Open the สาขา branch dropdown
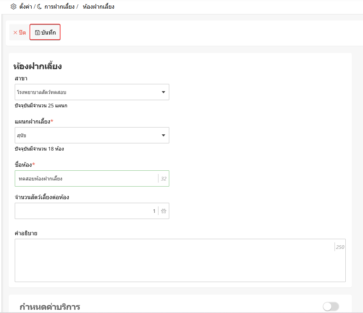 [x=92, y=92]
